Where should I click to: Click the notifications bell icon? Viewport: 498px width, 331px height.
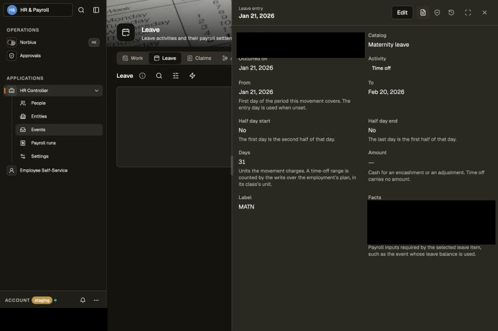coord(83,300)
